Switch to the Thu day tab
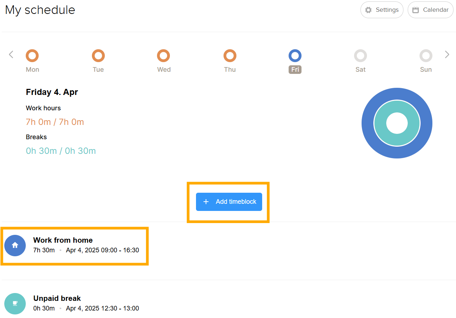This screenshot has height=318, width=456. click(230, 69)
